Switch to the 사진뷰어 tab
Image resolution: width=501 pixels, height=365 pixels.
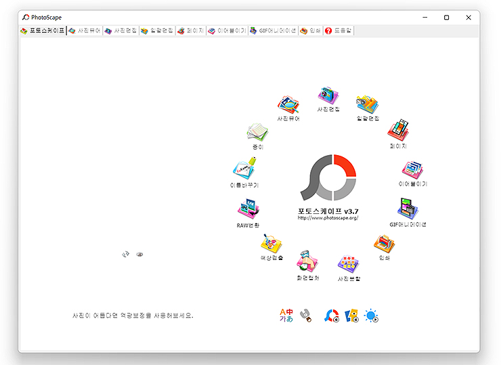85,30
